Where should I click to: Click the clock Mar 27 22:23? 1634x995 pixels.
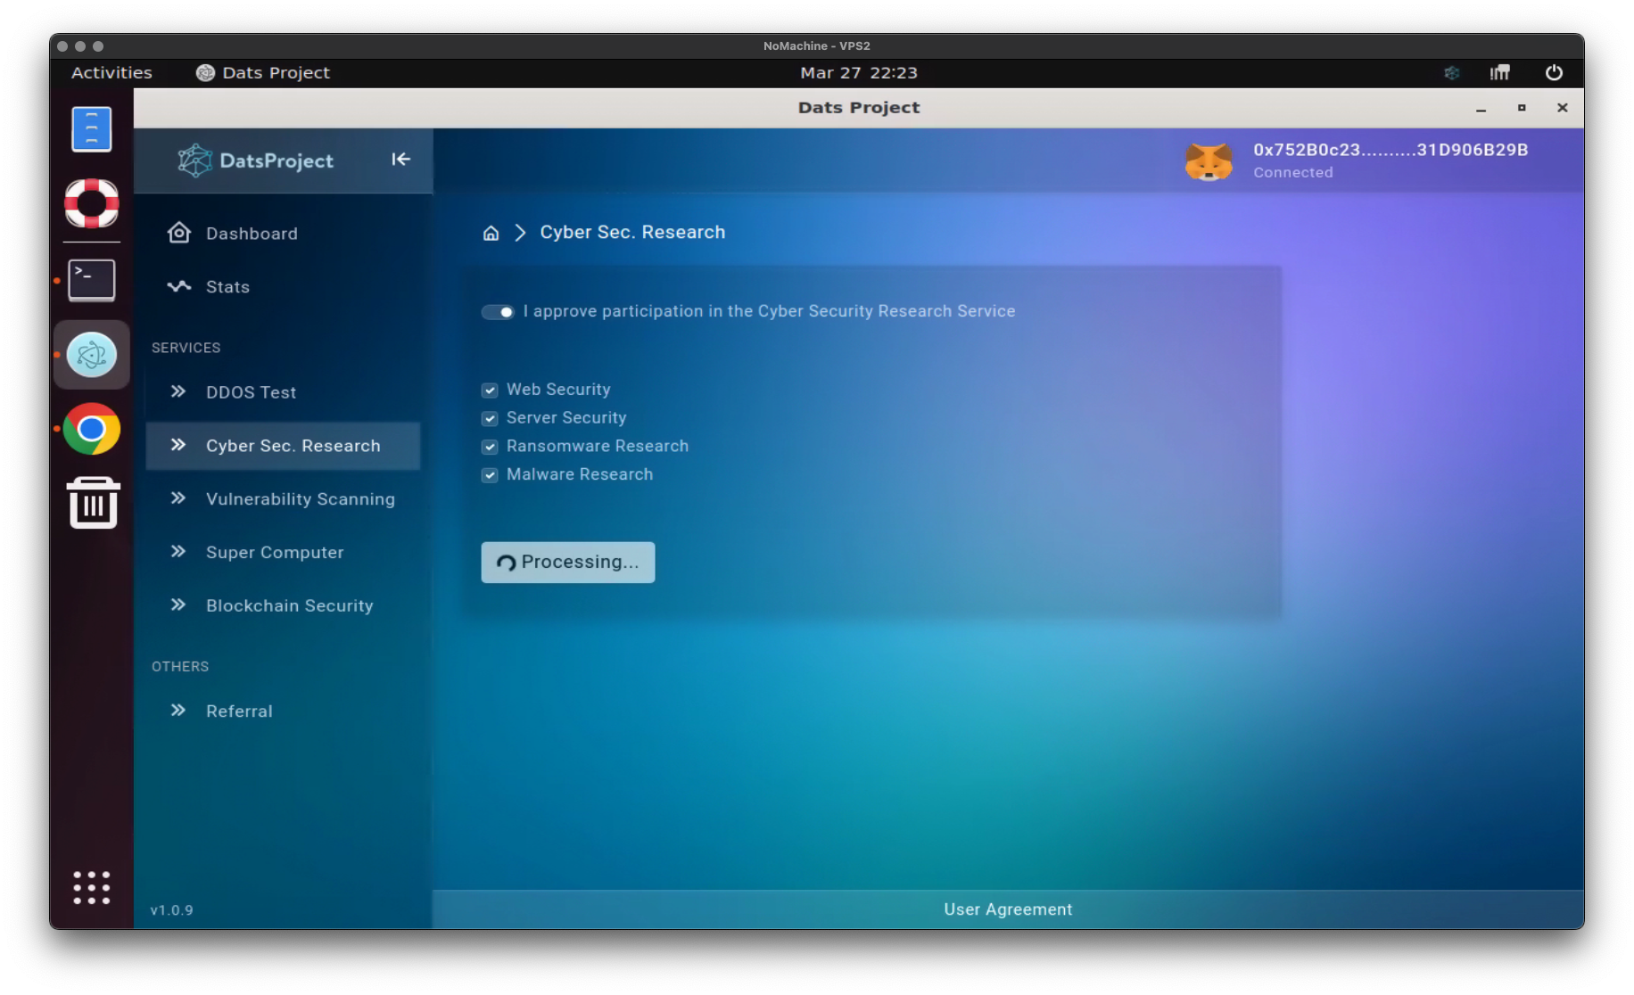(858, 73)
